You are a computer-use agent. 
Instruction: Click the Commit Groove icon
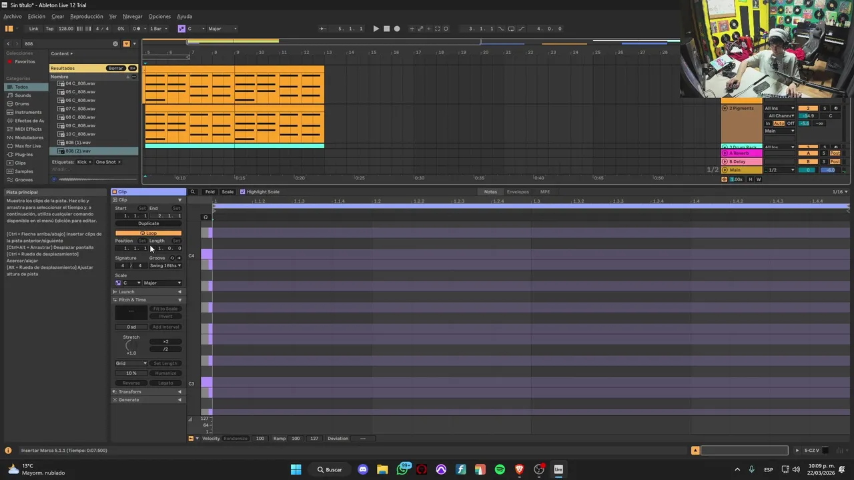tap(179, 258)
